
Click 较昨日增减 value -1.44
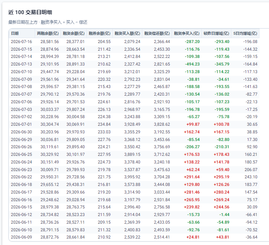(224, 215)
